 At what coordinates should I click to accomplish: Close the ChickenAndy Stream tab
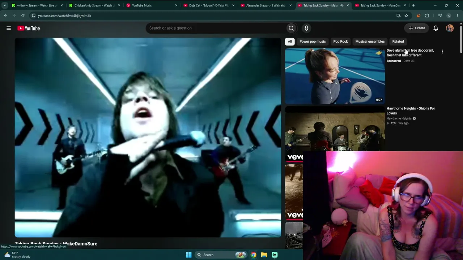119,5
